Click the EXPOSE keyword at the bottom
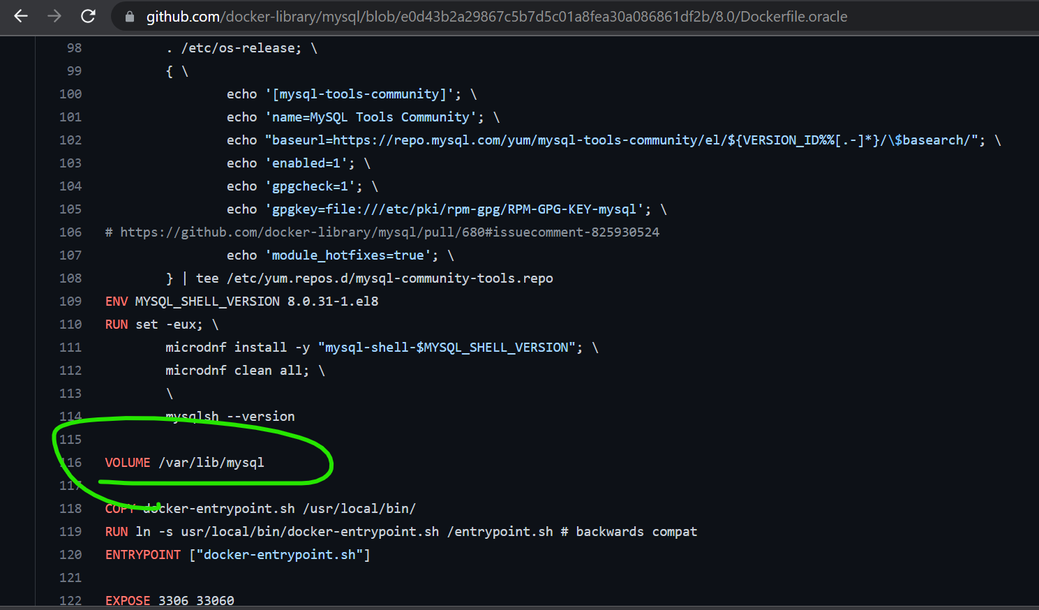This screenshot has width=1039, height=610. pyautogui.click(x=128, y=600)
